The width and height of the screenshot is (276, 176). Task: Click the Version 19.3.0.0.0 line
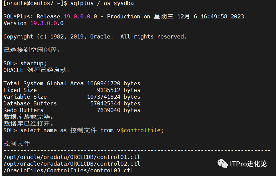point(33,23)
